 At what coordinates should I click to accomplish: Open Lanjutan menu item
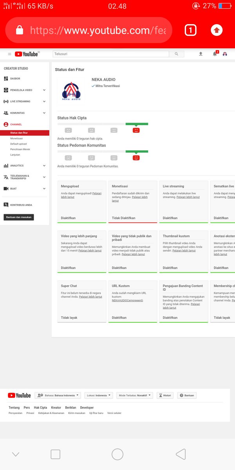[15, 155]
